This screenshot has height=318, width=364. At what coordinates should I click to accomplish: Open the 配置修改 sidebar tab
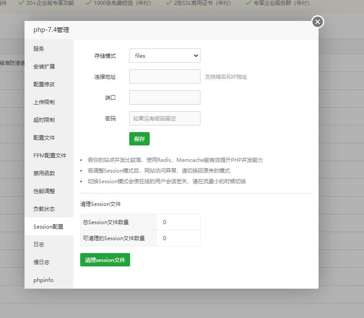pyautogui.click(x=49, y=85)
